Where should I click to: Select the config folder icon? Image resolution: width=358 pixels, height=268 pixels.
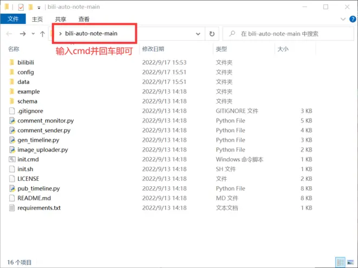[12, 72]
